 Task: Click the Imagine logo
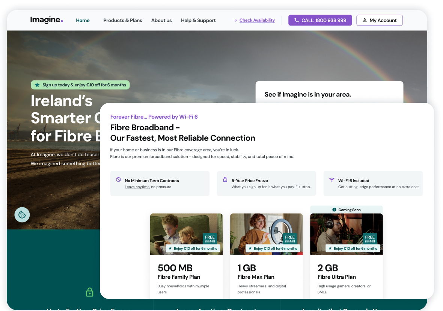[x=47, y=20]
